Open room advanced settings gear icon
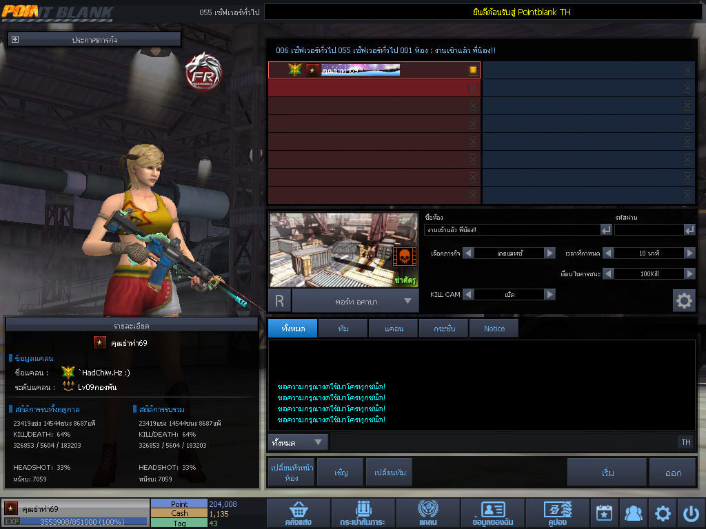The image size is (706, 529). [x=684, y=300]
